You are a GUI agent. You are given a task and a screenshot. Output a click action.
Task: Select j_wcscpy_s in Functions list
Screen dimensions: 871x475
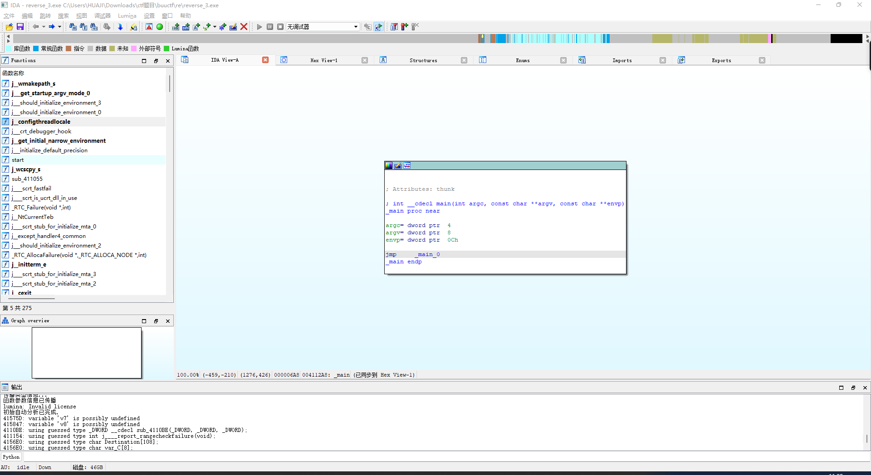pyautogui.click(x=83, y=169)
